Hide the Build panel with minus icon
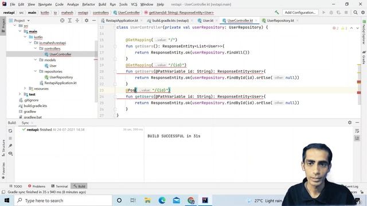This screenshot has width=367, height=206. click(357, 122)
